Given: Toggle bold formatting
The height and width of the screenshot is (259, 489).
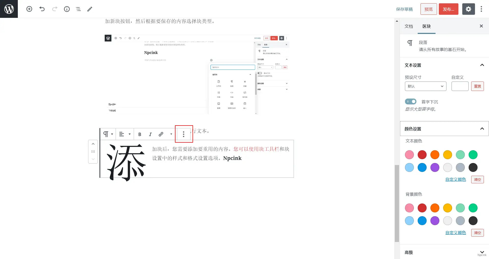Looking at the screenshot, I should coord(140,134).
